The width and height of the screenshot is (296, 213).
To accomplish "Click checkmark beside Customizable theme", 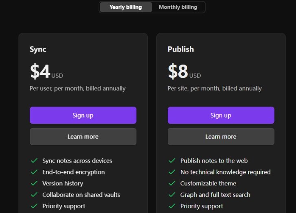I will (172, 183).
